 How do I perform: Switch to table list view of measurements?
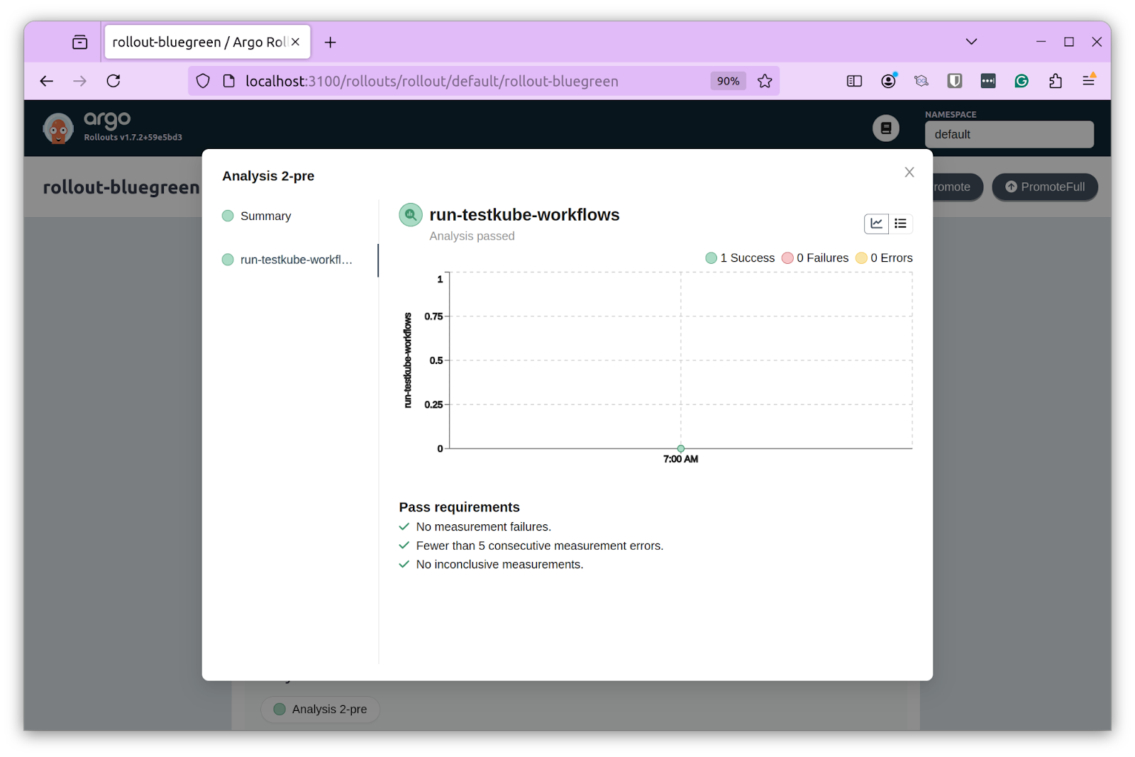tap(901, 223)
